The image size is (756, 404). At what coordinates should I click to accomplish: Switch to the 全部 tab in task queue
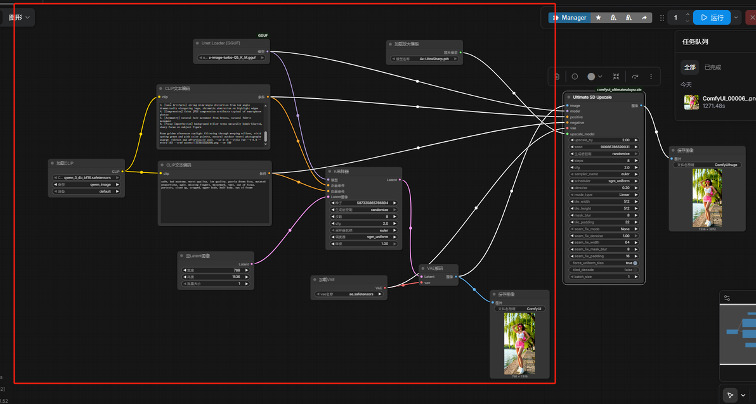click(x=689, y=67)
